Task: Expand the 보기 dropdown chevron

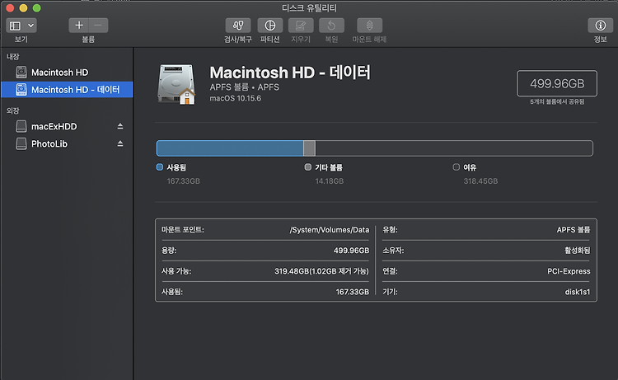Action: (x=30, y=26)
